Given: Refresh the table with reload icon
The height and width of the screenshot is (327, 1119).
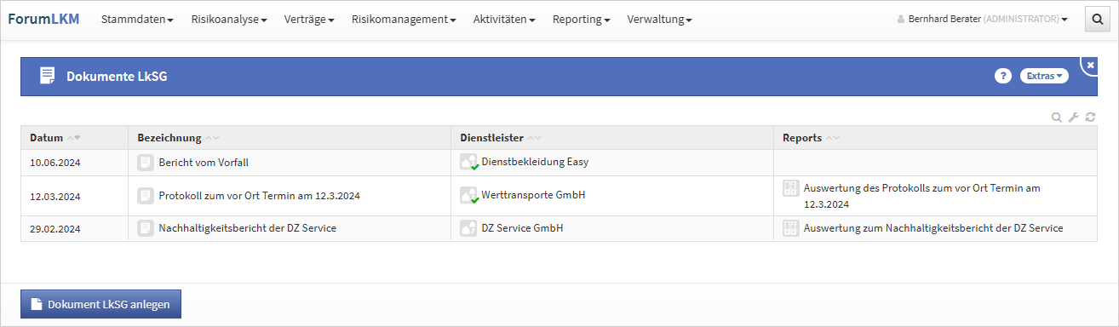Looking at the screenshot, I should coord(1090,118).
